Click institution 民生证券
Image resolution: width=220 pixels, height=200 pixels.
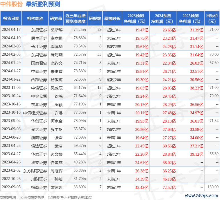click(39, 38)
